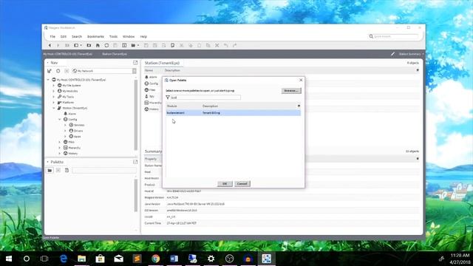The height and width of the screenshot is (266, 473).
Task: Collapse the Config node in Nav tree
Action: (x=60, y=120)
